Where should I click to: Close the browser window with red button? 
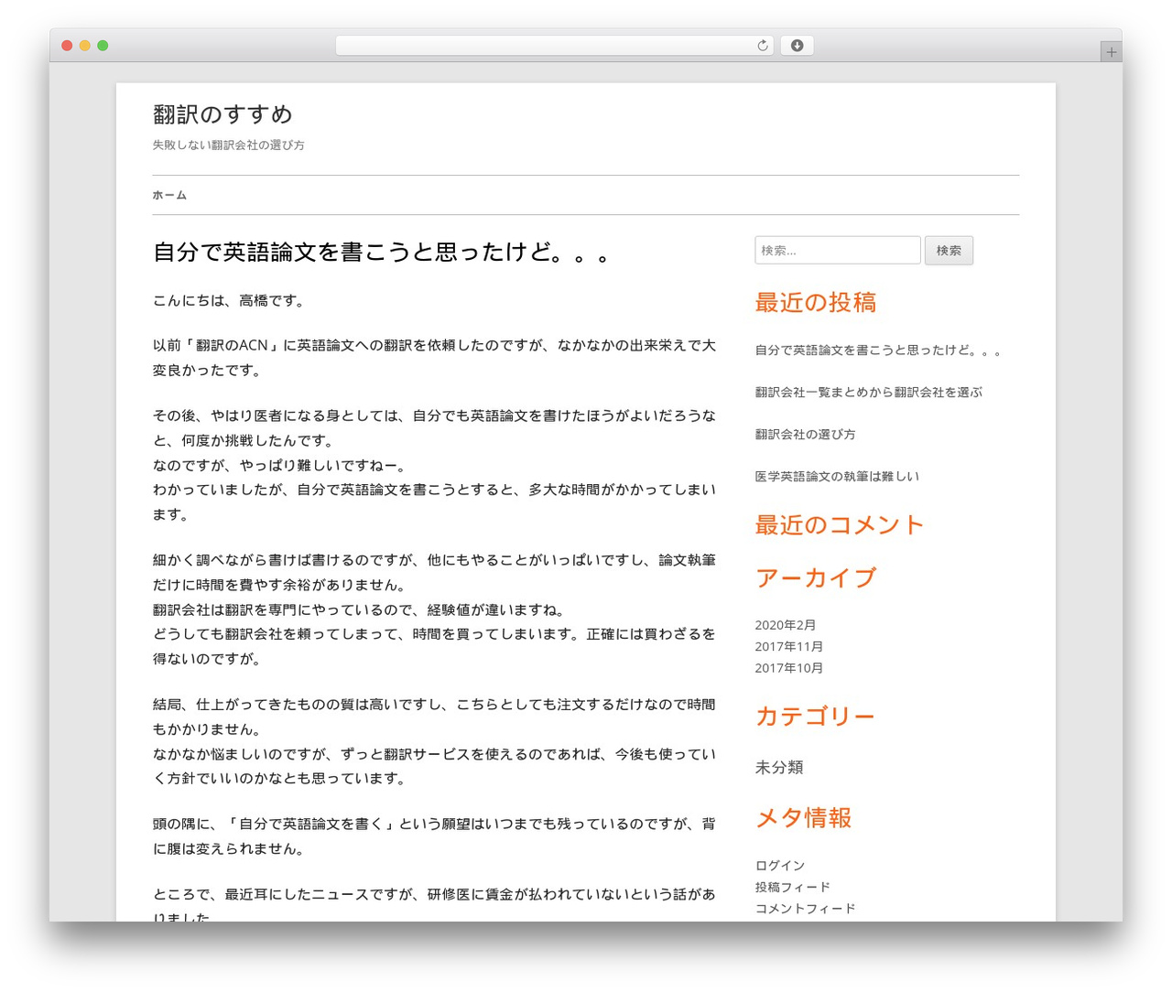pyautogui.click(x=67, y=46)
